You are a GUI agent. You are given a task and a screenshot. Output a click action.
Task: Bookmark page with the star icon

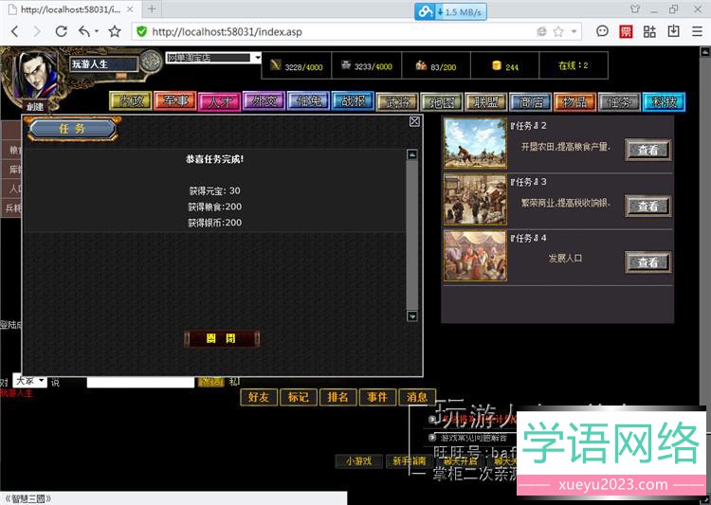(x=115, y=31)
